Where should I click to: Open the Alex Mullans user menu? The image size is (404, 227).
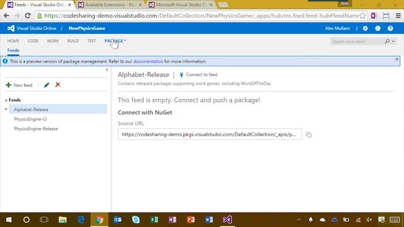337,28
